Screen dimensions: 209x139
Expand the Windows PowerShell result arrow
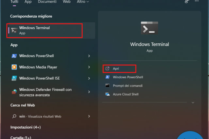[89, 56]
